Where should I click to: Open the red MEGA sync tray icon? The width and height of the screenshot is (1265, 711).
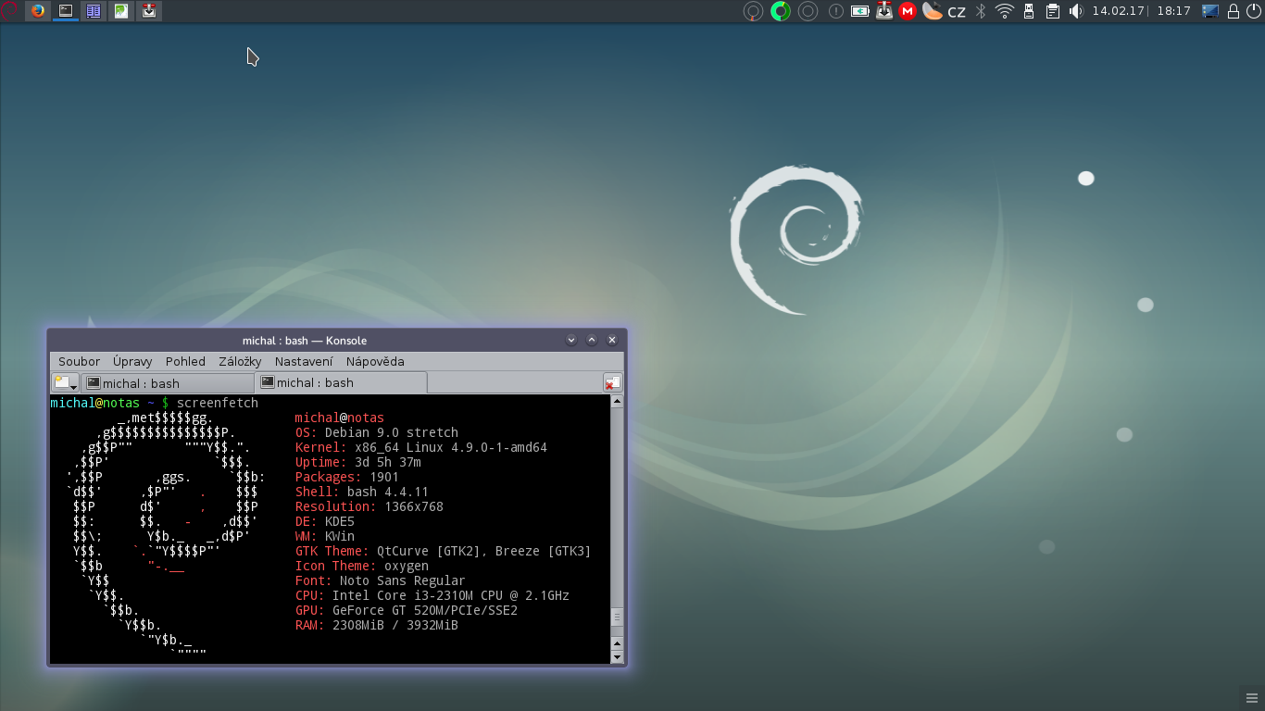(908, 11)
